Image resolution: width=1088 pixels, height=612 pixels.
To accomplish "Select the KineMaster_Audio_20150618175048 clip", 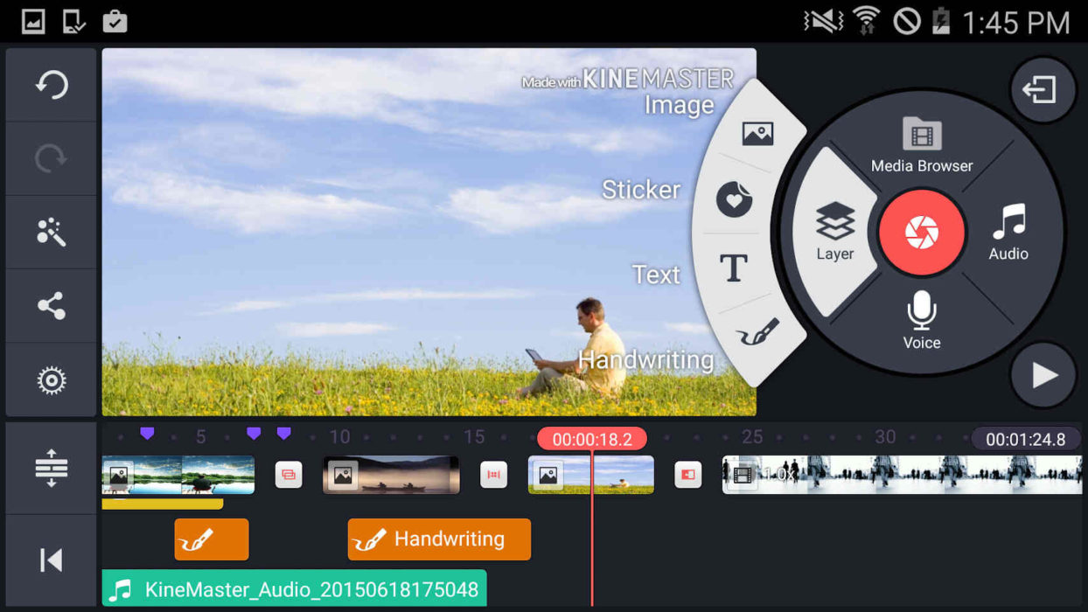I will pyautogui.click(x=294, y=589).
